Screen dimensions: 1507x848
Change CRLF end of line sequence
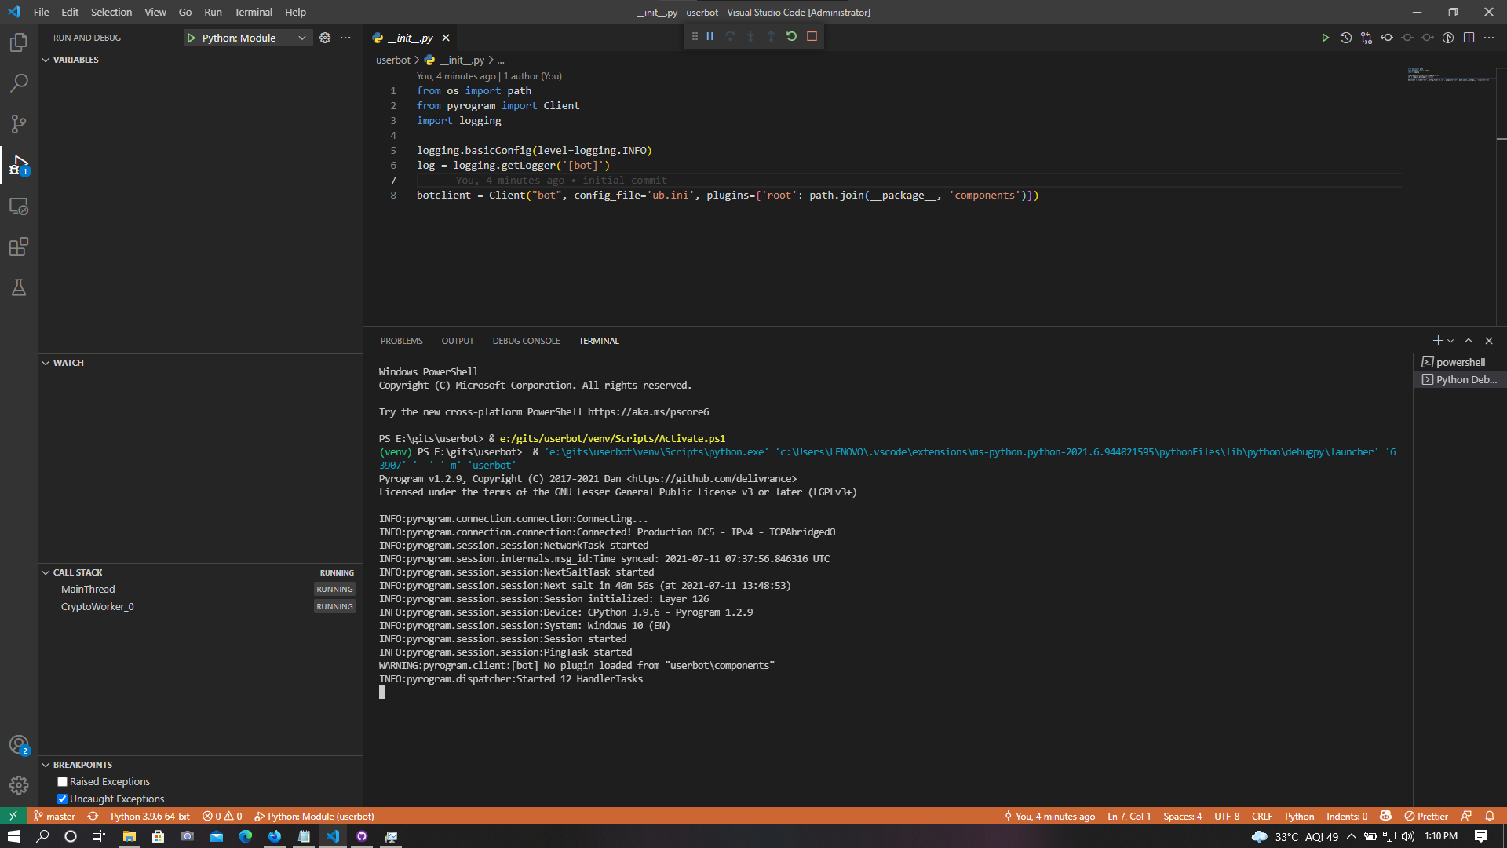(x=1262, y=816)
